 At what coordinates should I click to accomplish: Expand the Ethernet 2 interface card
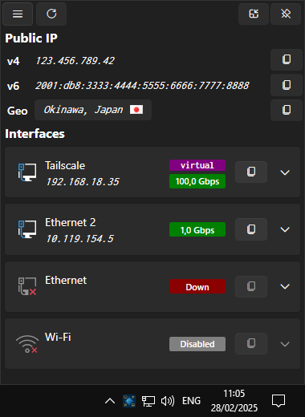coord(285,229)
